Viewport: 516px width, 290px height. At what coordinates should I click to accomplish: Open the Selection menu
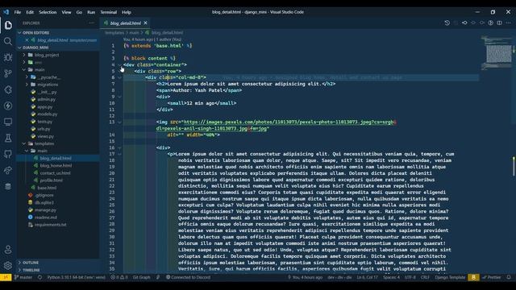(48, 12)
